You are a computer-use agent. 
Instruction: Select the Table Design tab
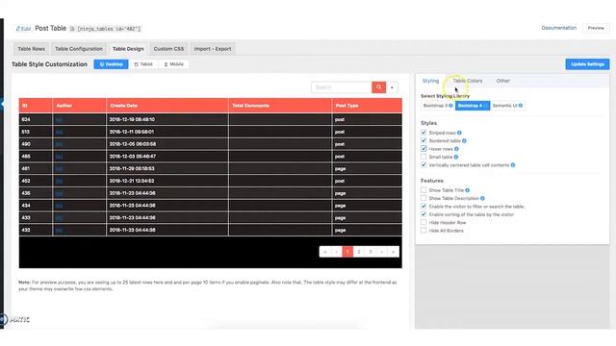tap(128, 49)
